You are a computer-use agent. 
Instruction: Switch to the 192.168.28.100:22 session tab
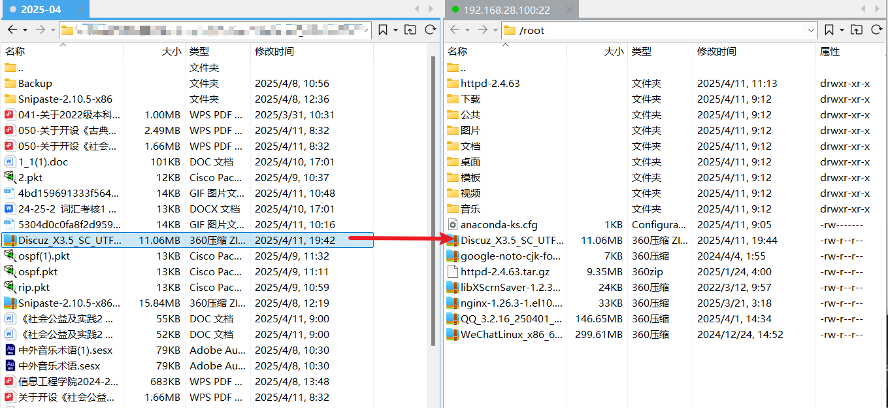pos(512,9)
